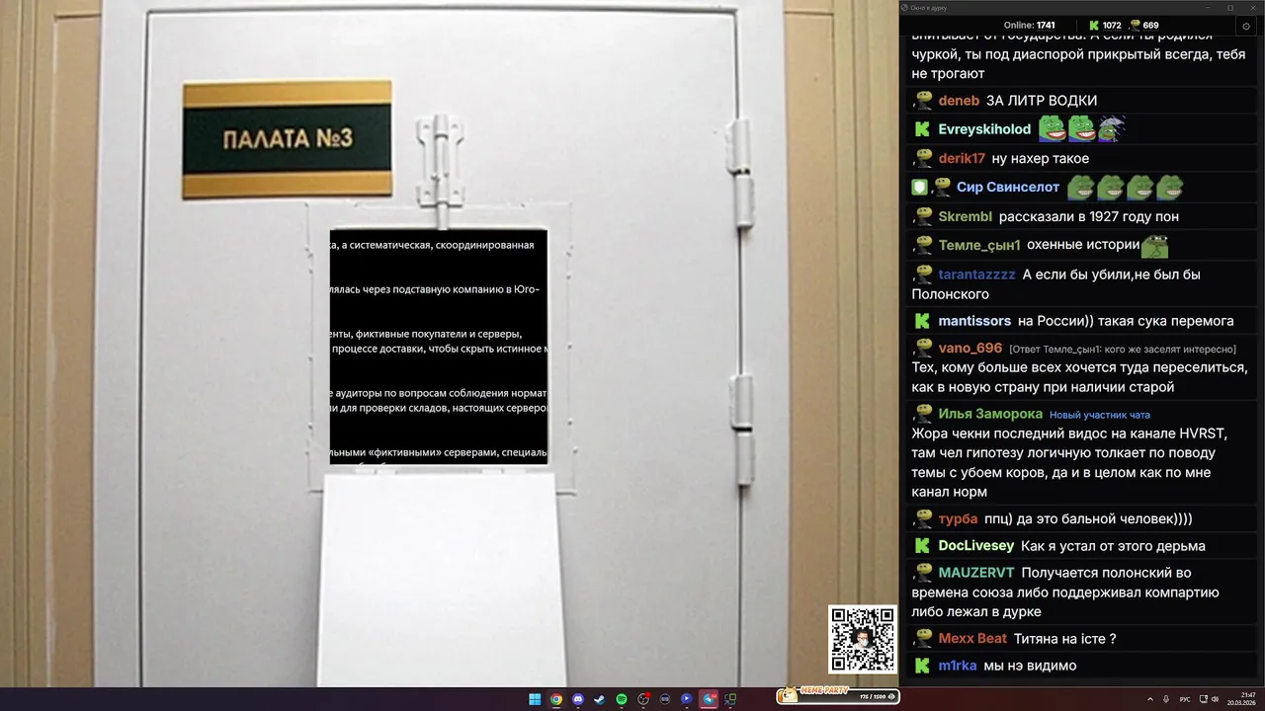Viewport: 1265px width, 711px height.
Task: Click the Новый участник чата badge
Action: (x=1100, y=415)
